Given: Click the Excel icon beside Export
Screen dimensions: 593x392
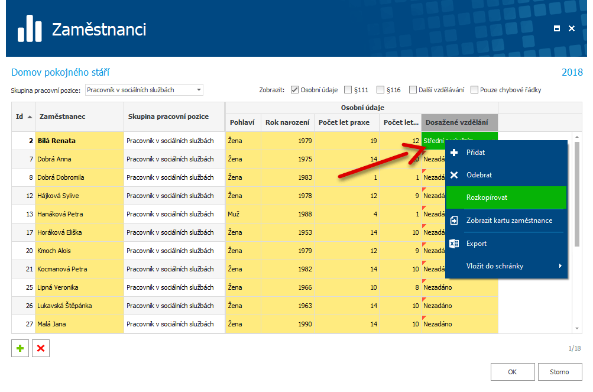Looking at the screenshot, I should click(454, 244).
